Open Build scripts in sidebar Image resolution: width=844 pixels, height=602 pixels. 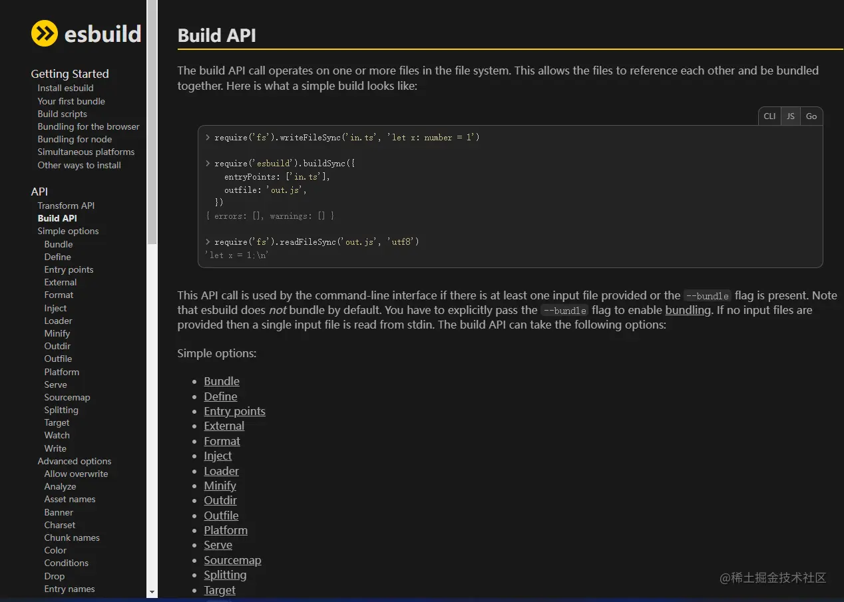click(62, 114)
